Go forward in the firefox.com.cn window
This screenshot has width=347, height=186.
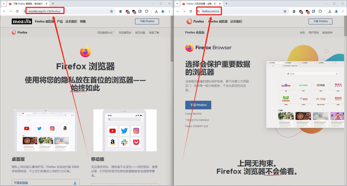184,11
